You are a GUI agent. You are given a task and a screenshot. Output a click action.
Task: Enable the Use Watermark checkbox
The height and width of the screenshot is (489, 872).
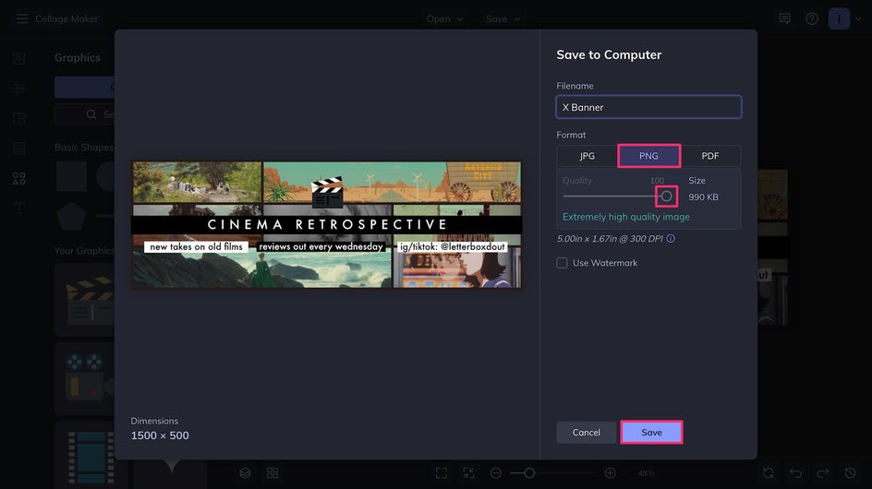pos(563,263)
